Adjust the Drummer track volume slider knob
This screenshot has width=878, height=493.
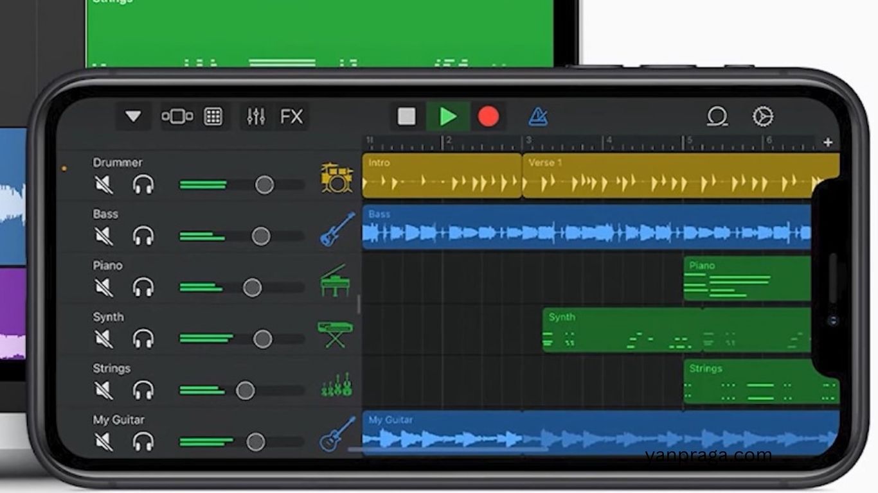[x=264, y=185]
